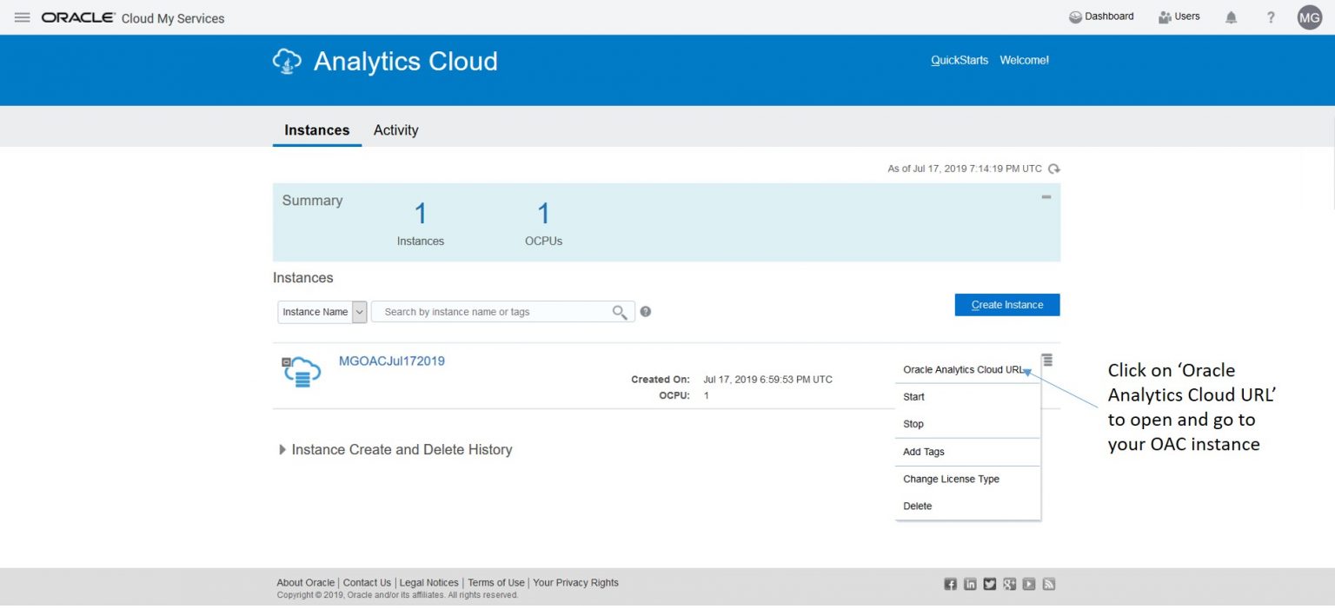The image size is (1335, 609).
Task: View Users from the top bar
Action: click(x=1179, y=16)
